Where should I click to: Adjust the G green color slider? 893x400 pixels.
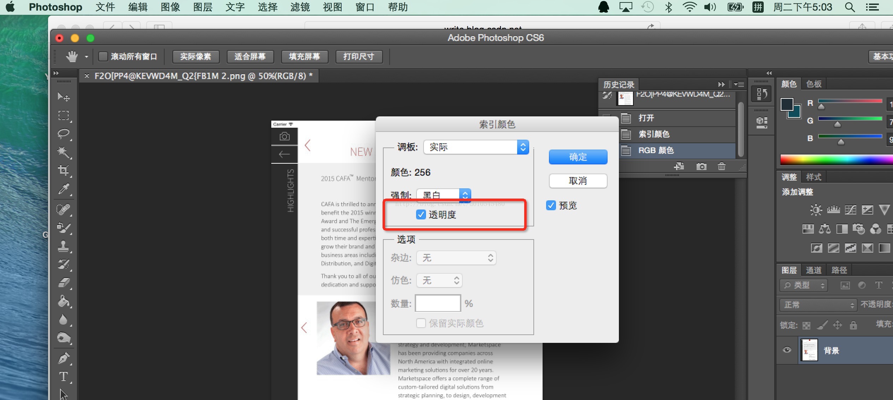837,124
